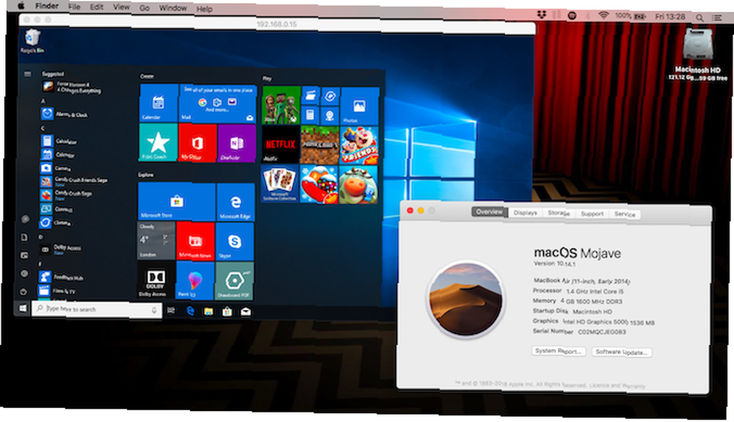
Task: Open Pictures icon in Start left rail
Action: click(24, 255)
